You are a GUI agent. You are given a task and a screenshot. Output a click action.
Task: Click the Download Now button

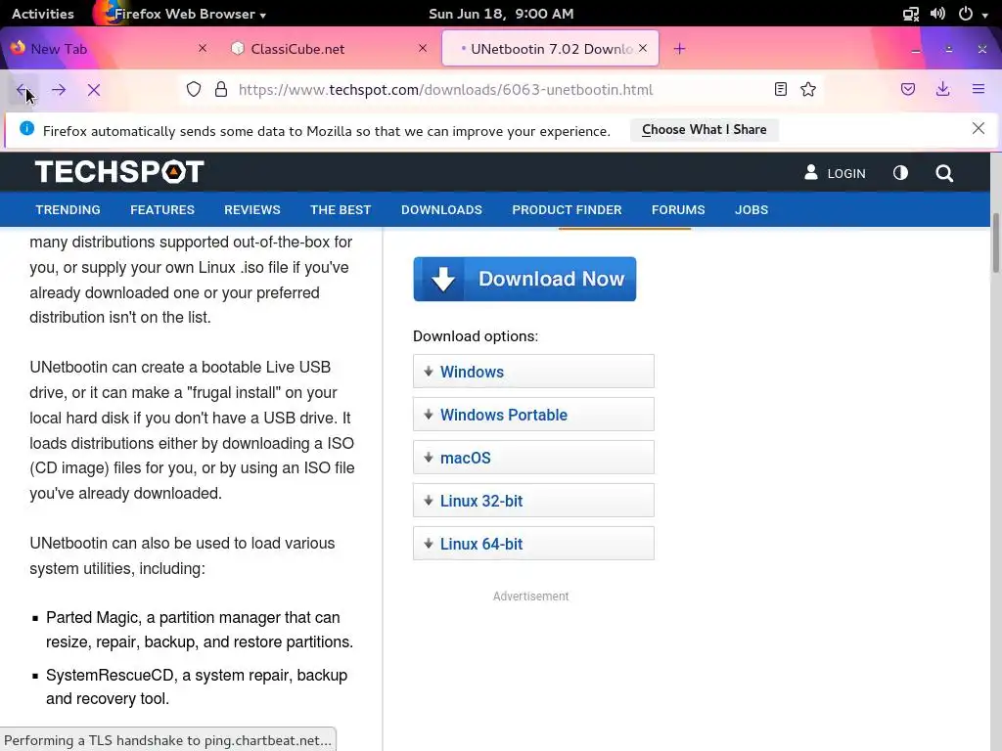[524, 279]
